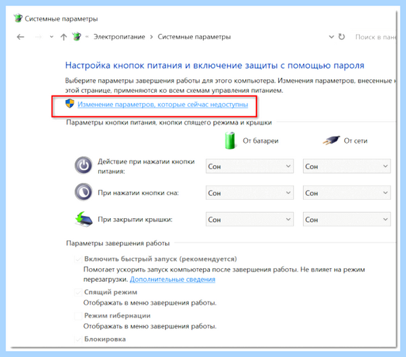Toggle Блокировка checkbox
This screenshot has width=406, height=357.
pos(78,339)
